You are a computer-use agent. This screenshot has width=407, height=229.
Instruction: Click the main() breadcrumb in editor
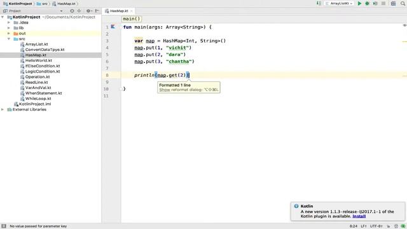[132, 18]
